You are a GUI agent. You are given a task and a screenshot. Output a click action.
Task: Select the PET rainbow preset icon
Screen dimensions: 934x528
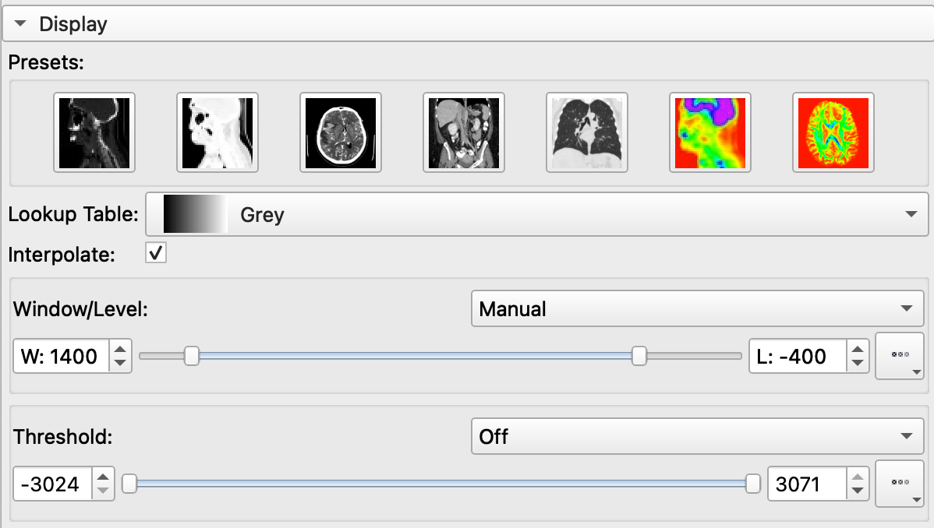pos(710,132)
